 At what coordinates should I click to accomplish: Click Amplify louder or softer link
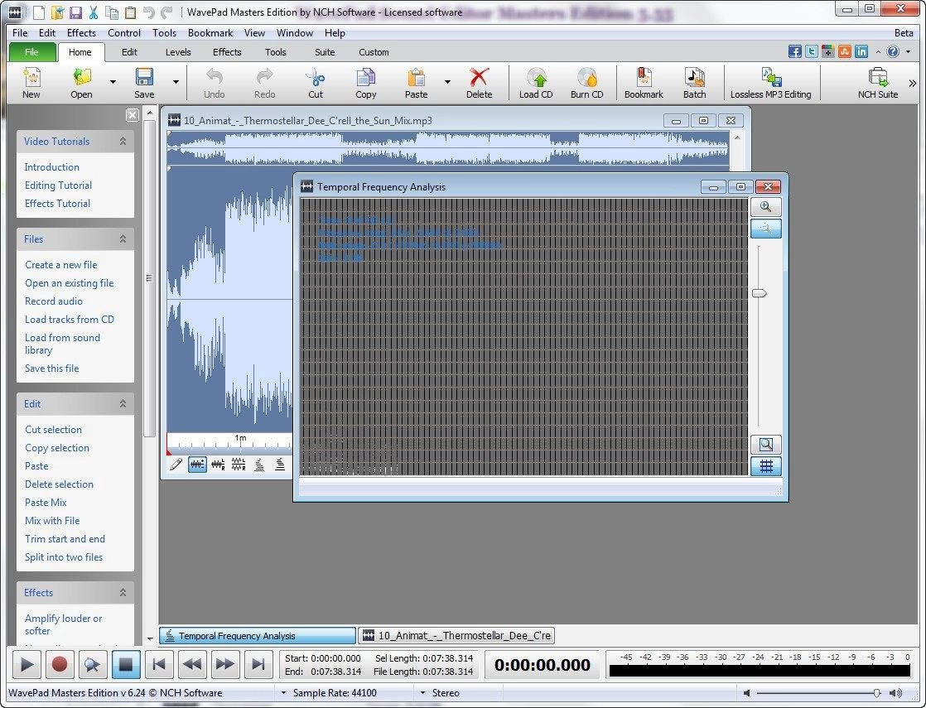pyautogui.click(x=63, y=624)
